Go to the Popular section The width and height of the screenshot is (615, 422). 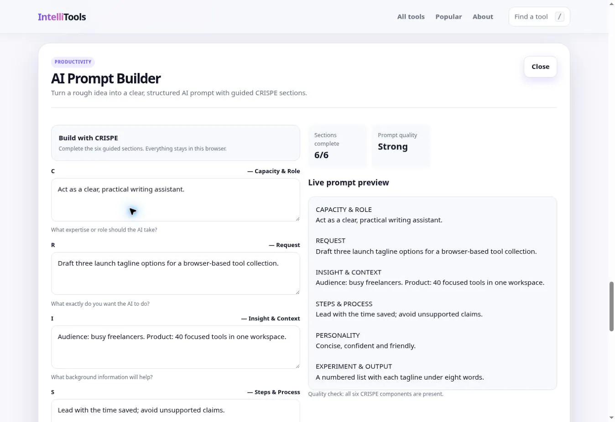pyautogui.click(x=448, y=17)
